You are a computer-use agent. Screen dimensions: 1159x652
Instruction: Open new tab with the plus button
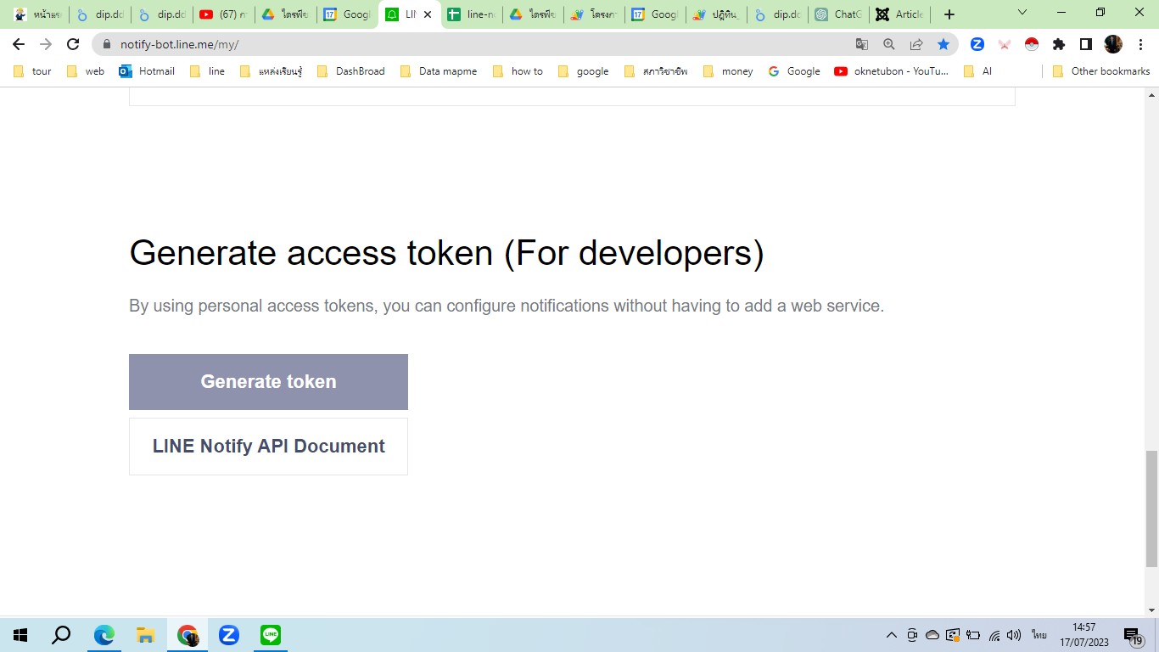[949, 14]
